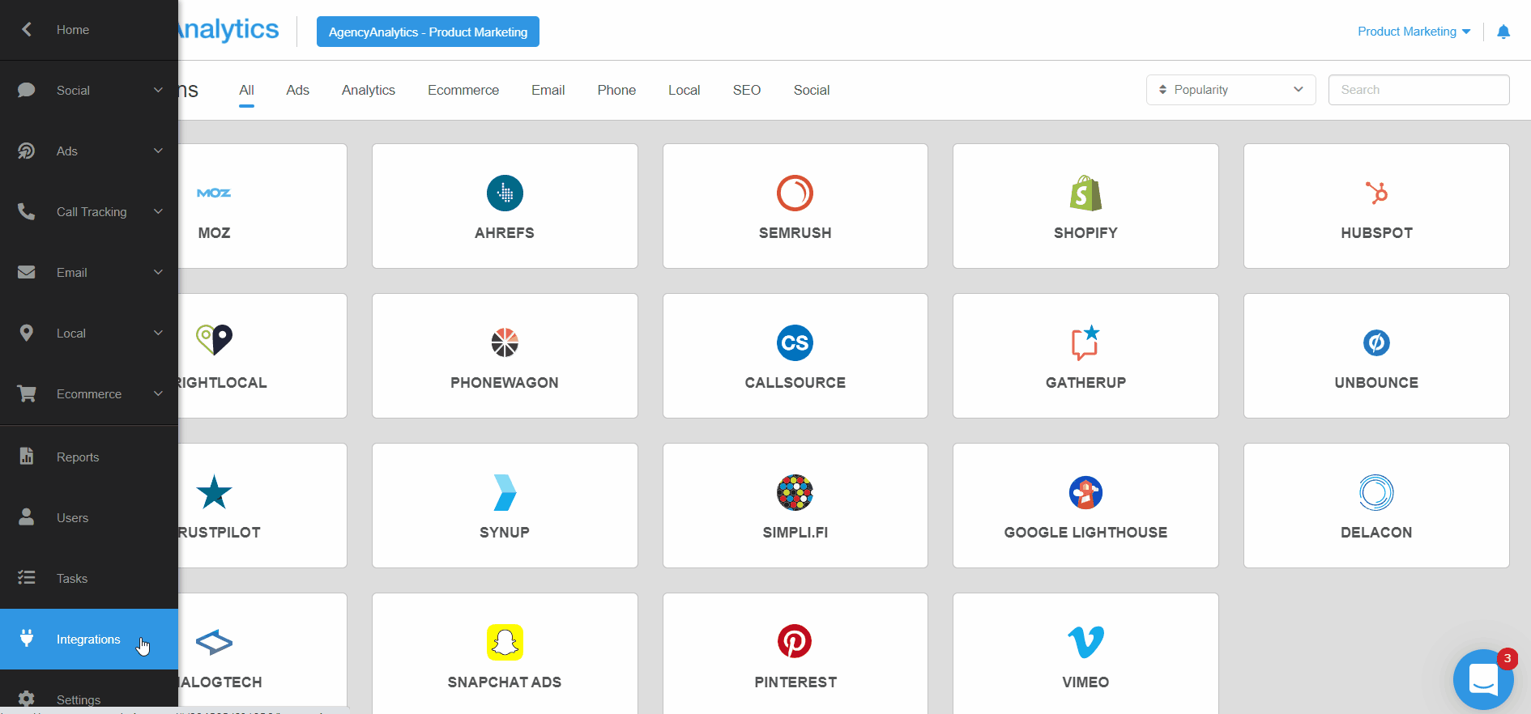
Task: Open the chat support widget
Action: tap(1483, 679)
